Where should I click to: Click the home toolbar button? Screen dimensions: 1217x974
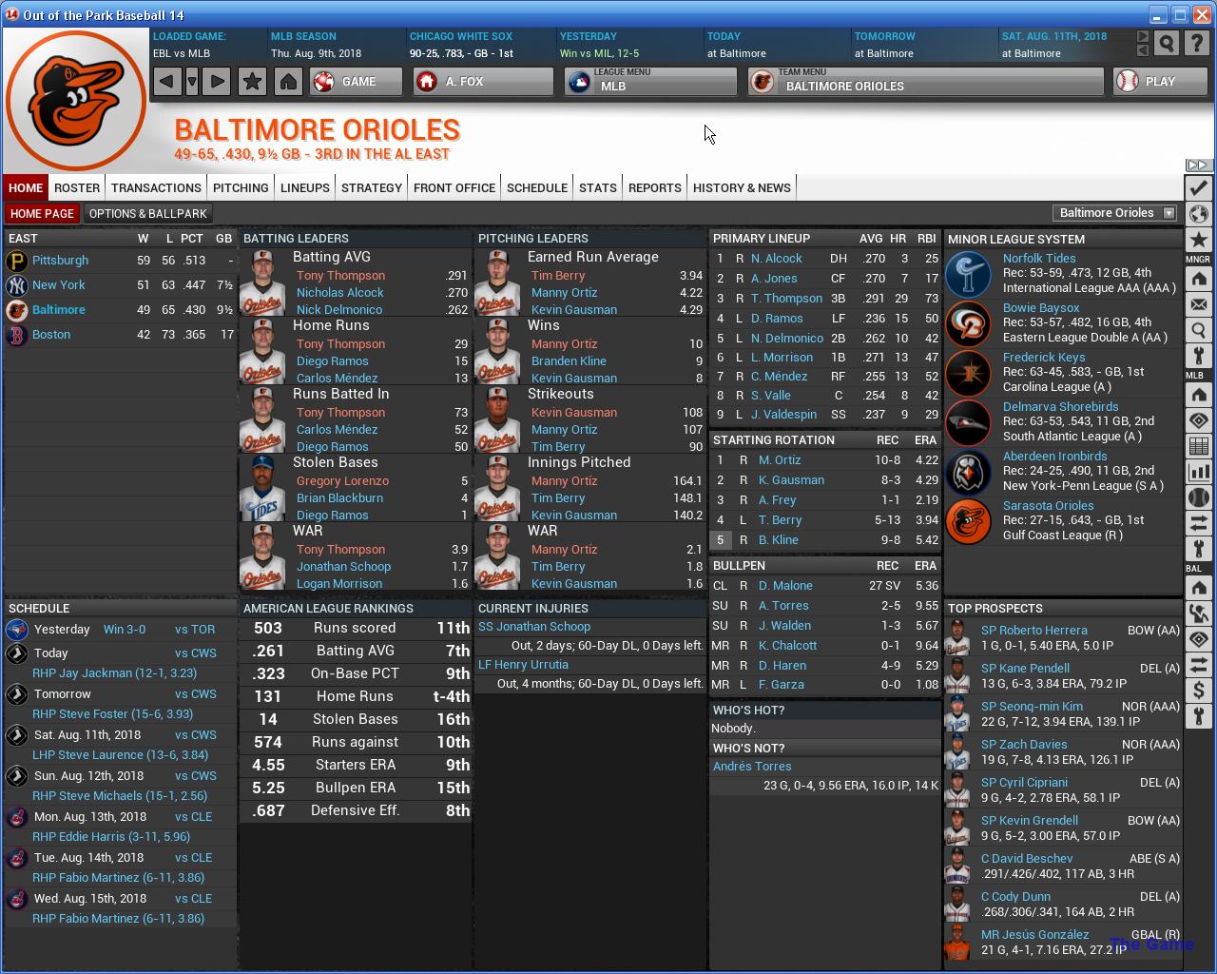pos(288,81)
